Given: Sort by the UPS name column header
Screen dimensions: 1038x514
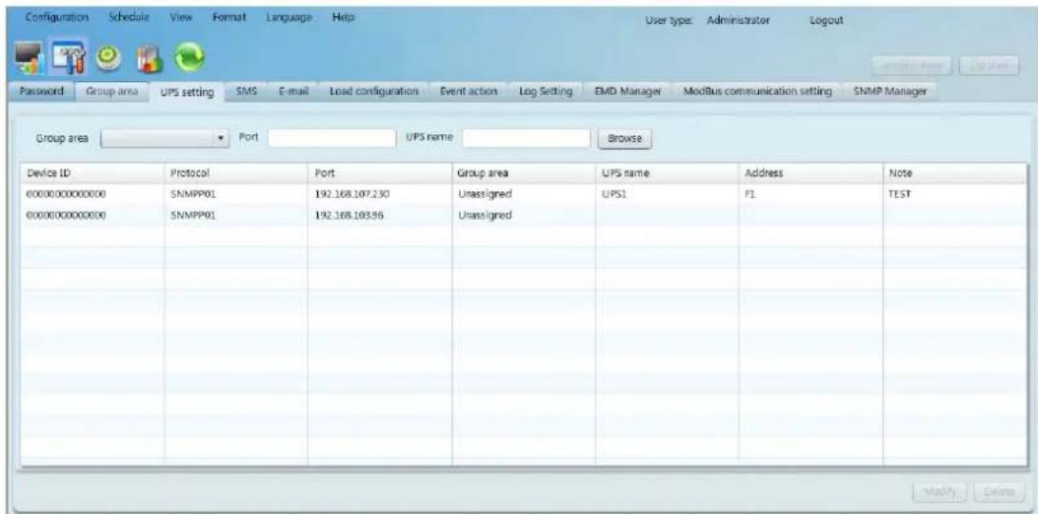Looking at the screenshot, I should (x=667, y=172).
